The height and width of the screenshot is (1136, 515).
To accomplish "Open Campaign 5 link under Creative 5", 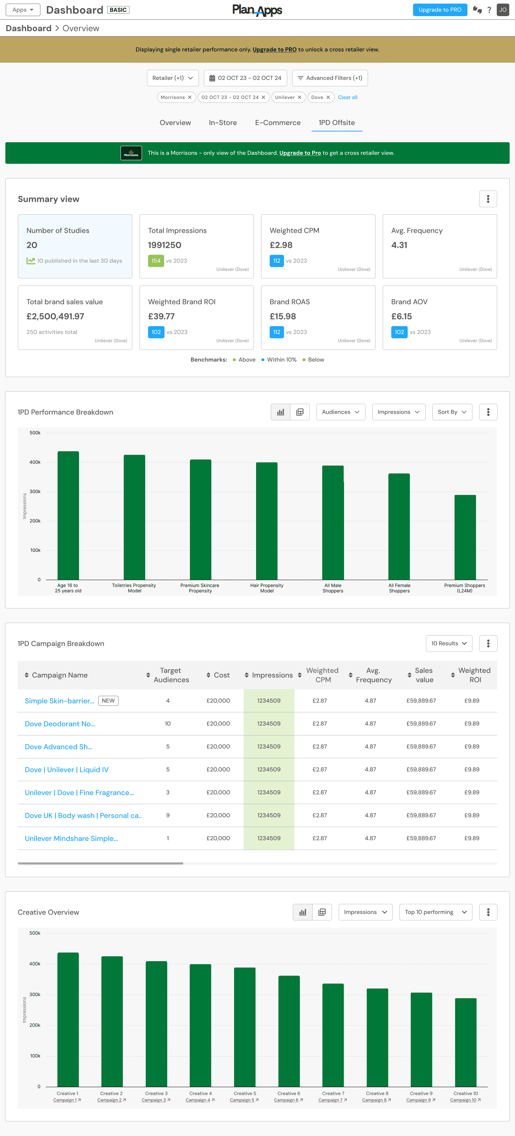I will point(244,1100).
